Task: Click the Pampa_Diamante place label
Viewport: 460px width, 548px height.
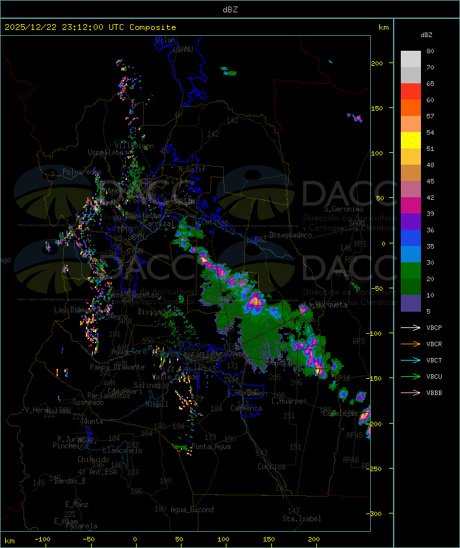Action: point(117,366)
